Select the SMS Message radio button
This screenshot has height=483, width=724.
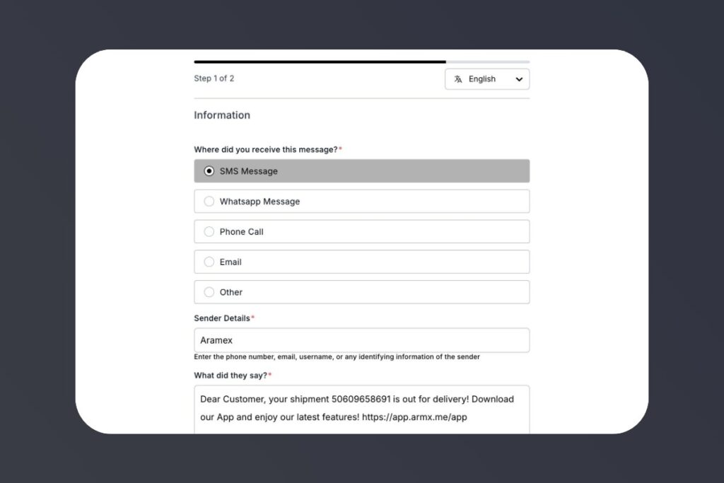click(209, 171)
